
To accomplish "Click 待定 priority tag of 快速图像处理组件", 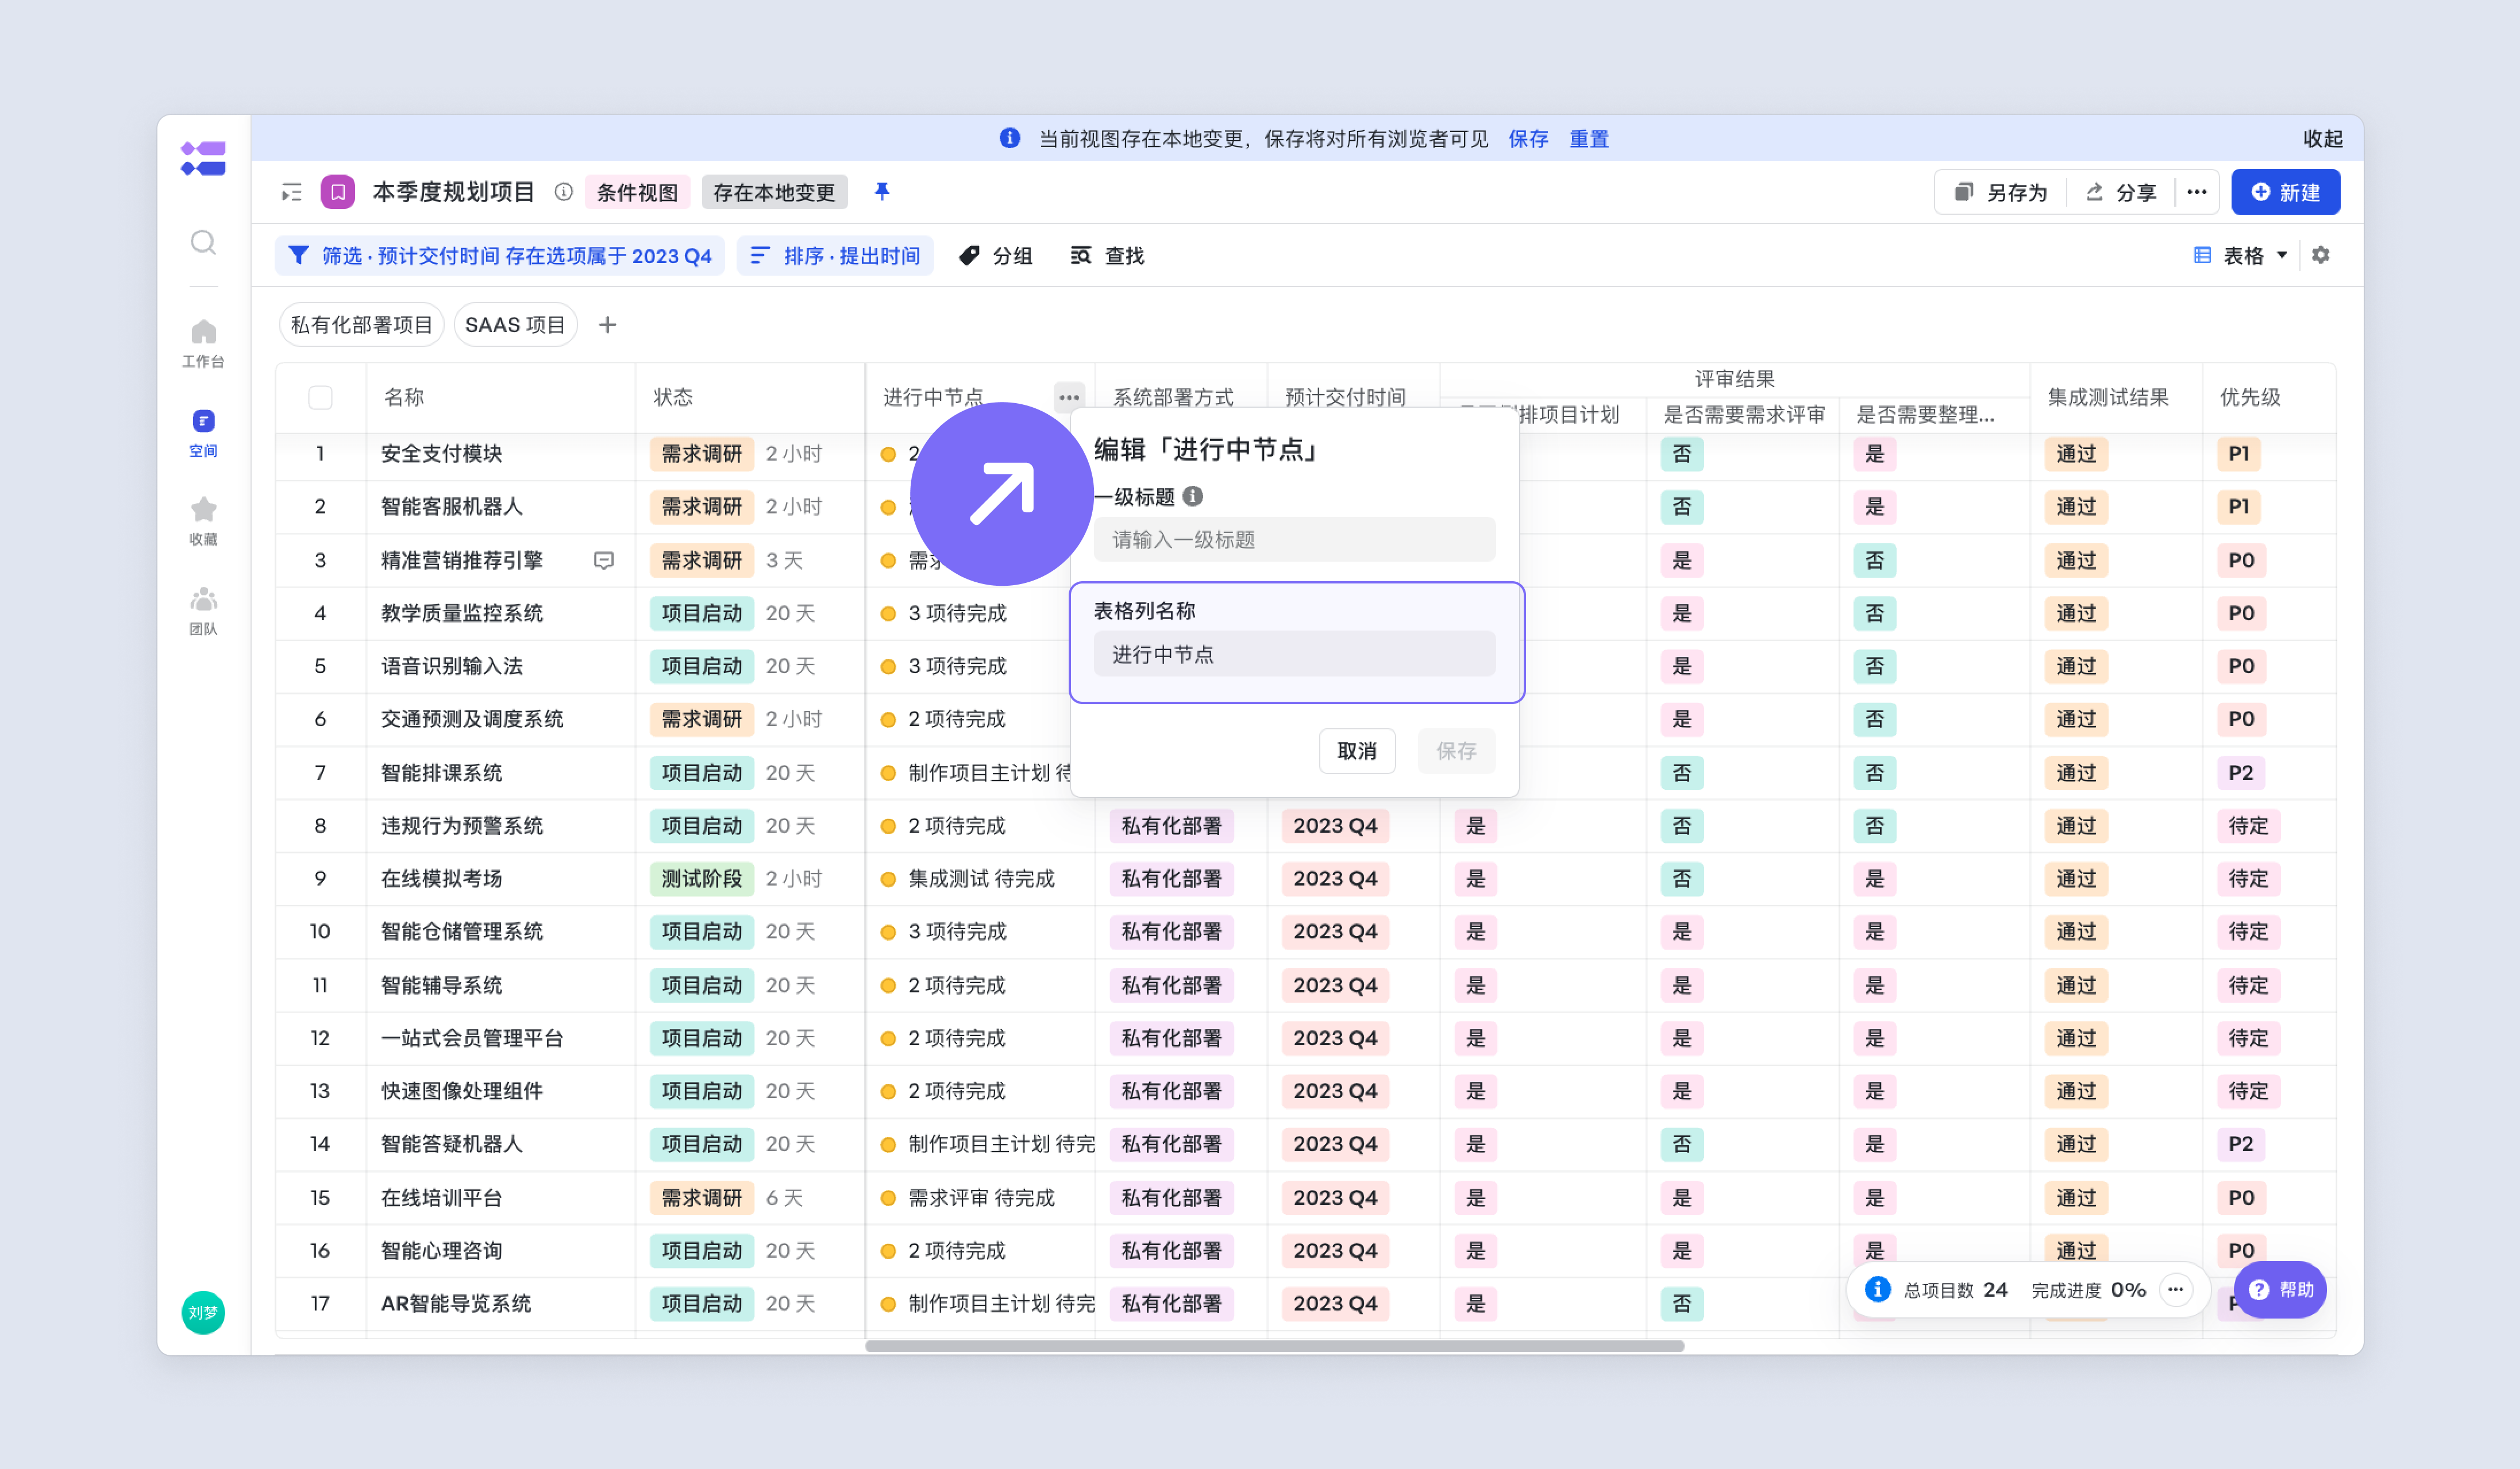I will click(2249, 1090).
